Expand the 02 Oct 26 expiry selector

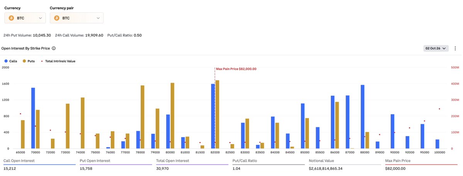point(436,48)
